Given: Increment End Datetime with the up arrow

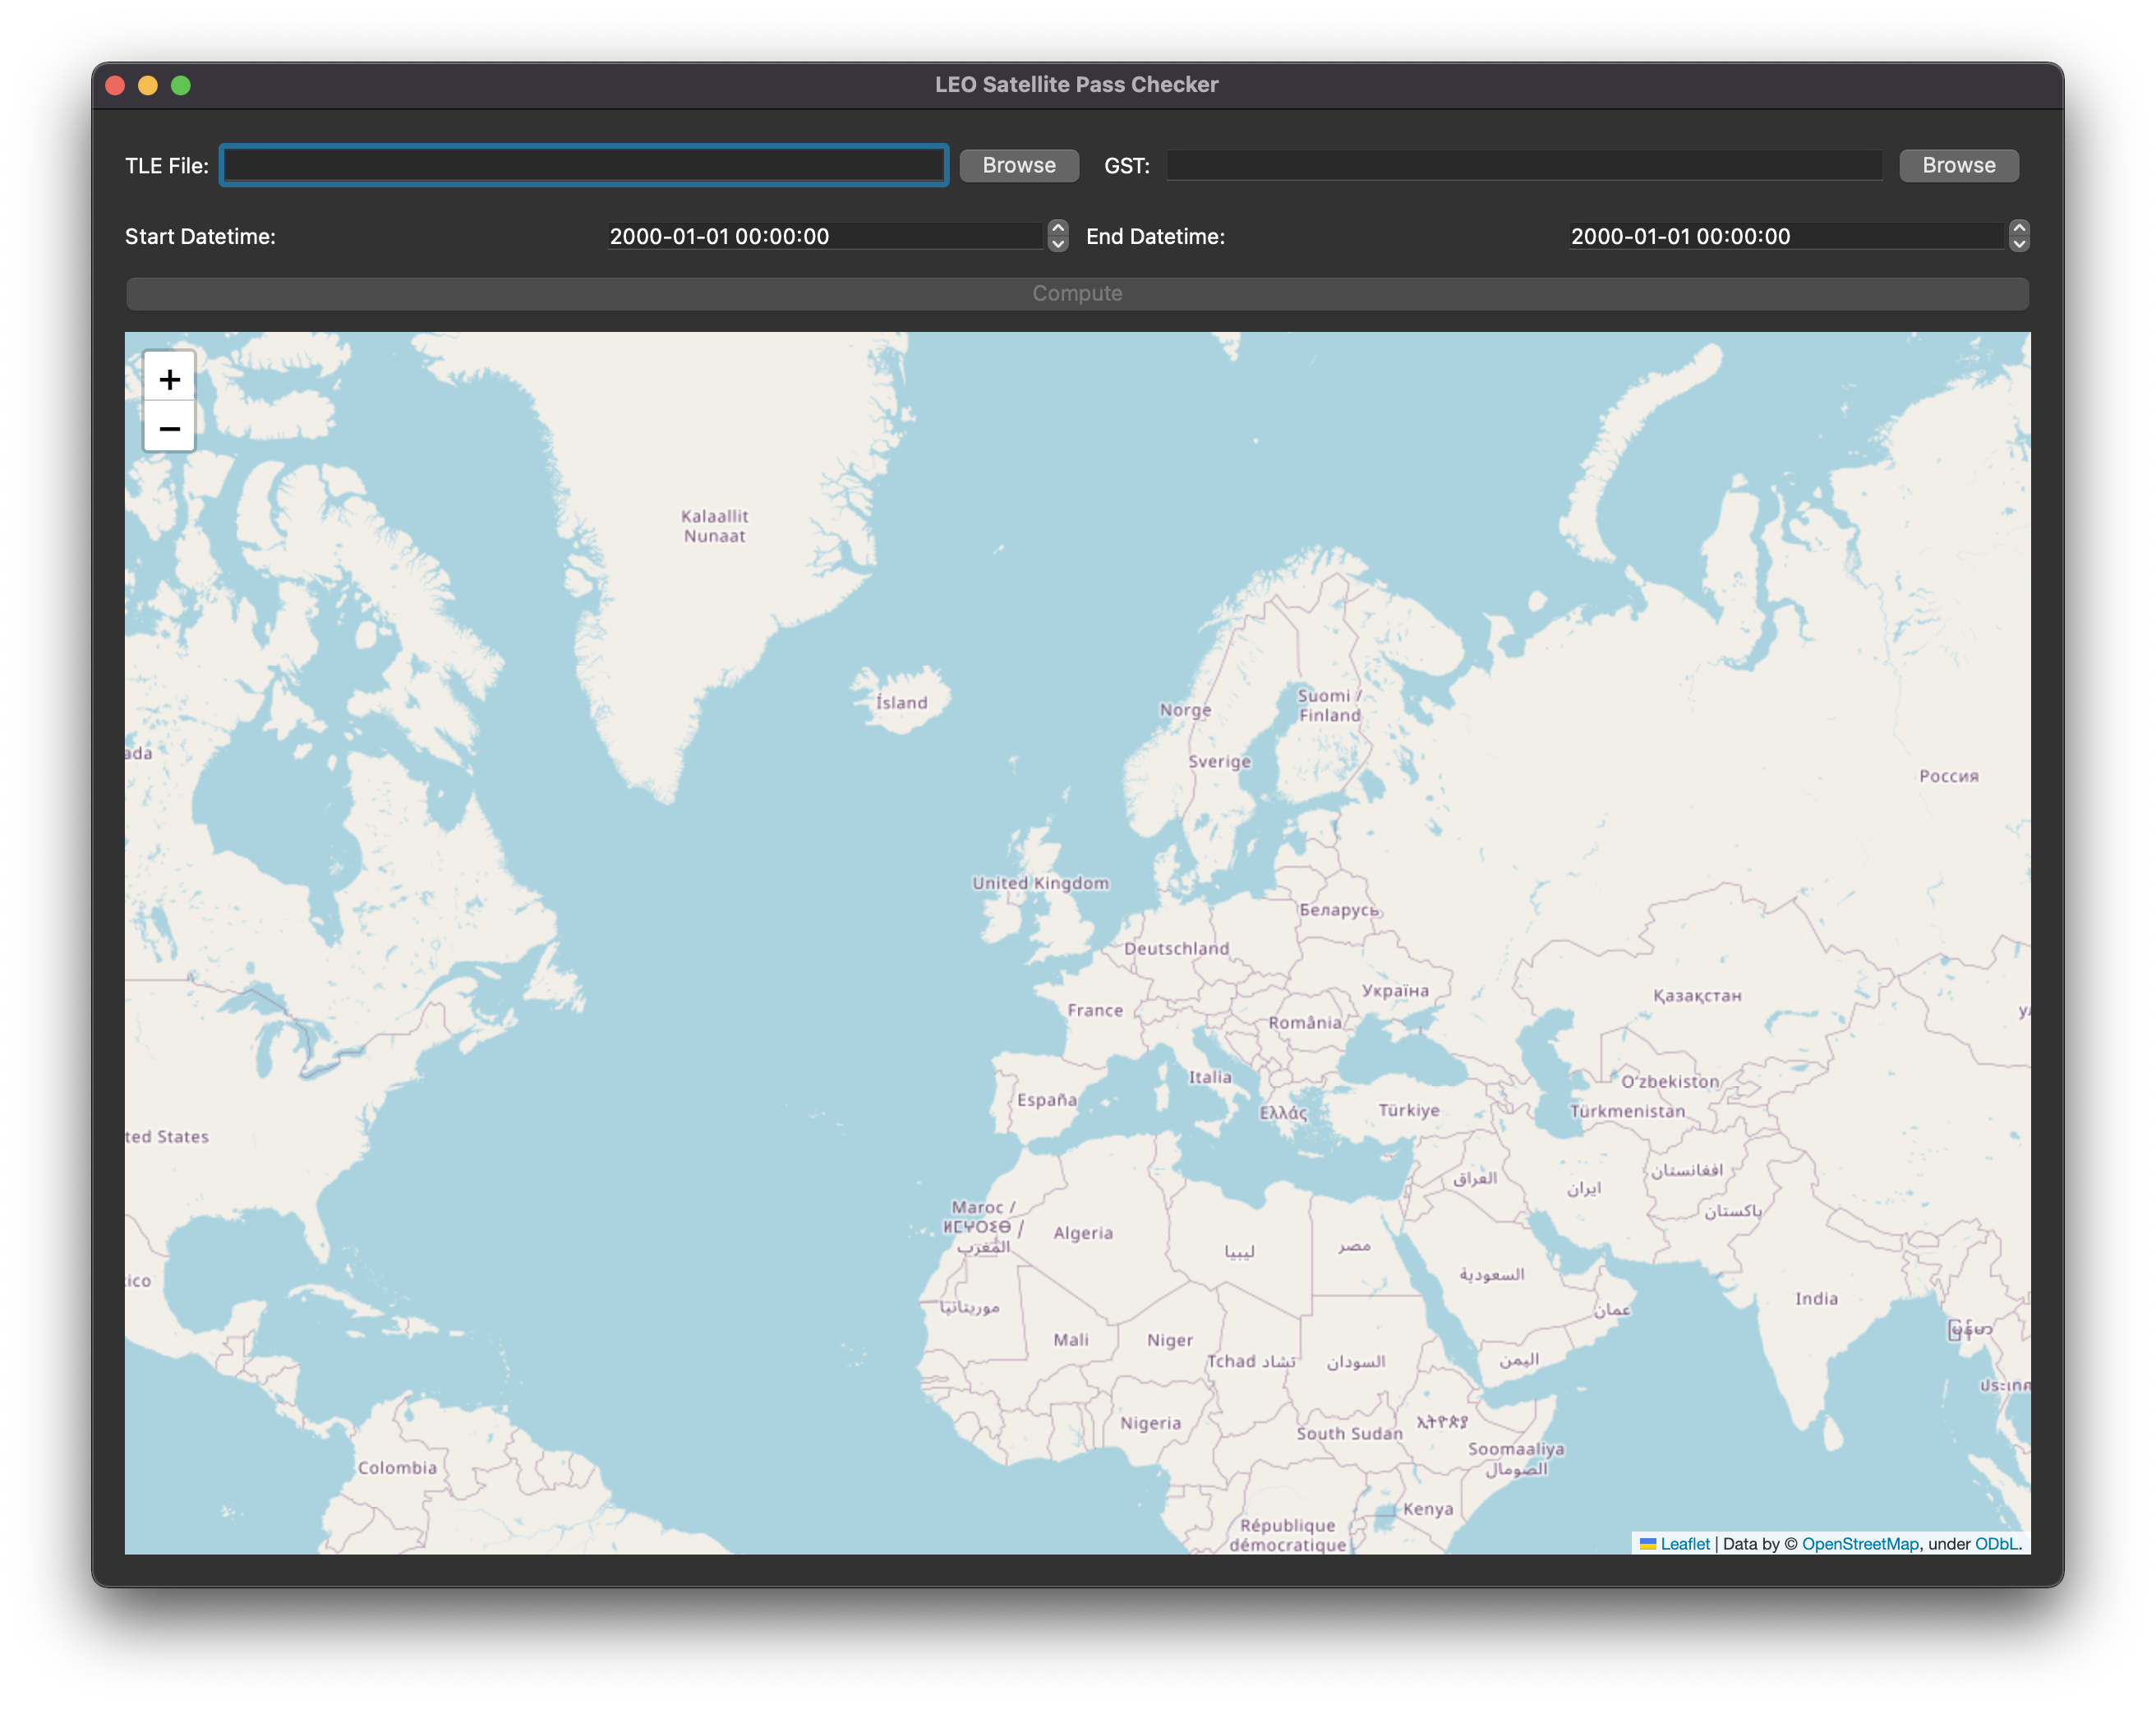Looking at the screenshot, I should coord(2018,229).
